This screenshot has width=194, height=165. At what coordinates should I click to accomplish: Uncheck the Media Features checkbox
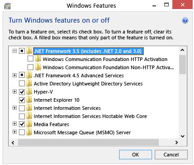pyautogui.click(x=22, y=124)
